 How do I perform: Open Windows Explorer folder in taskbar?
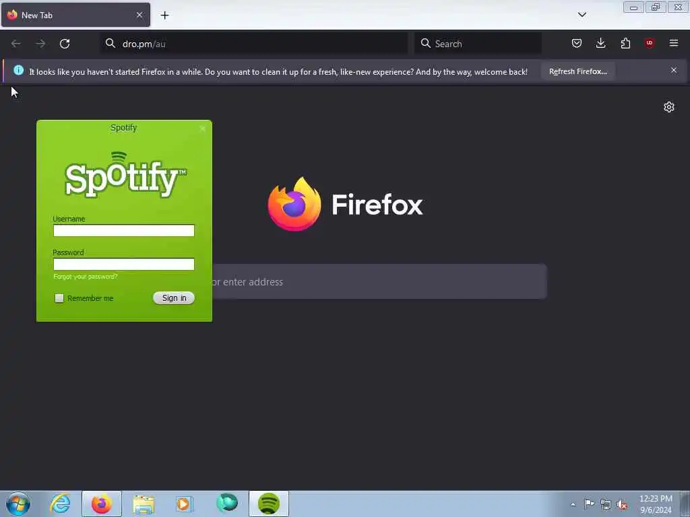(144, 504)
